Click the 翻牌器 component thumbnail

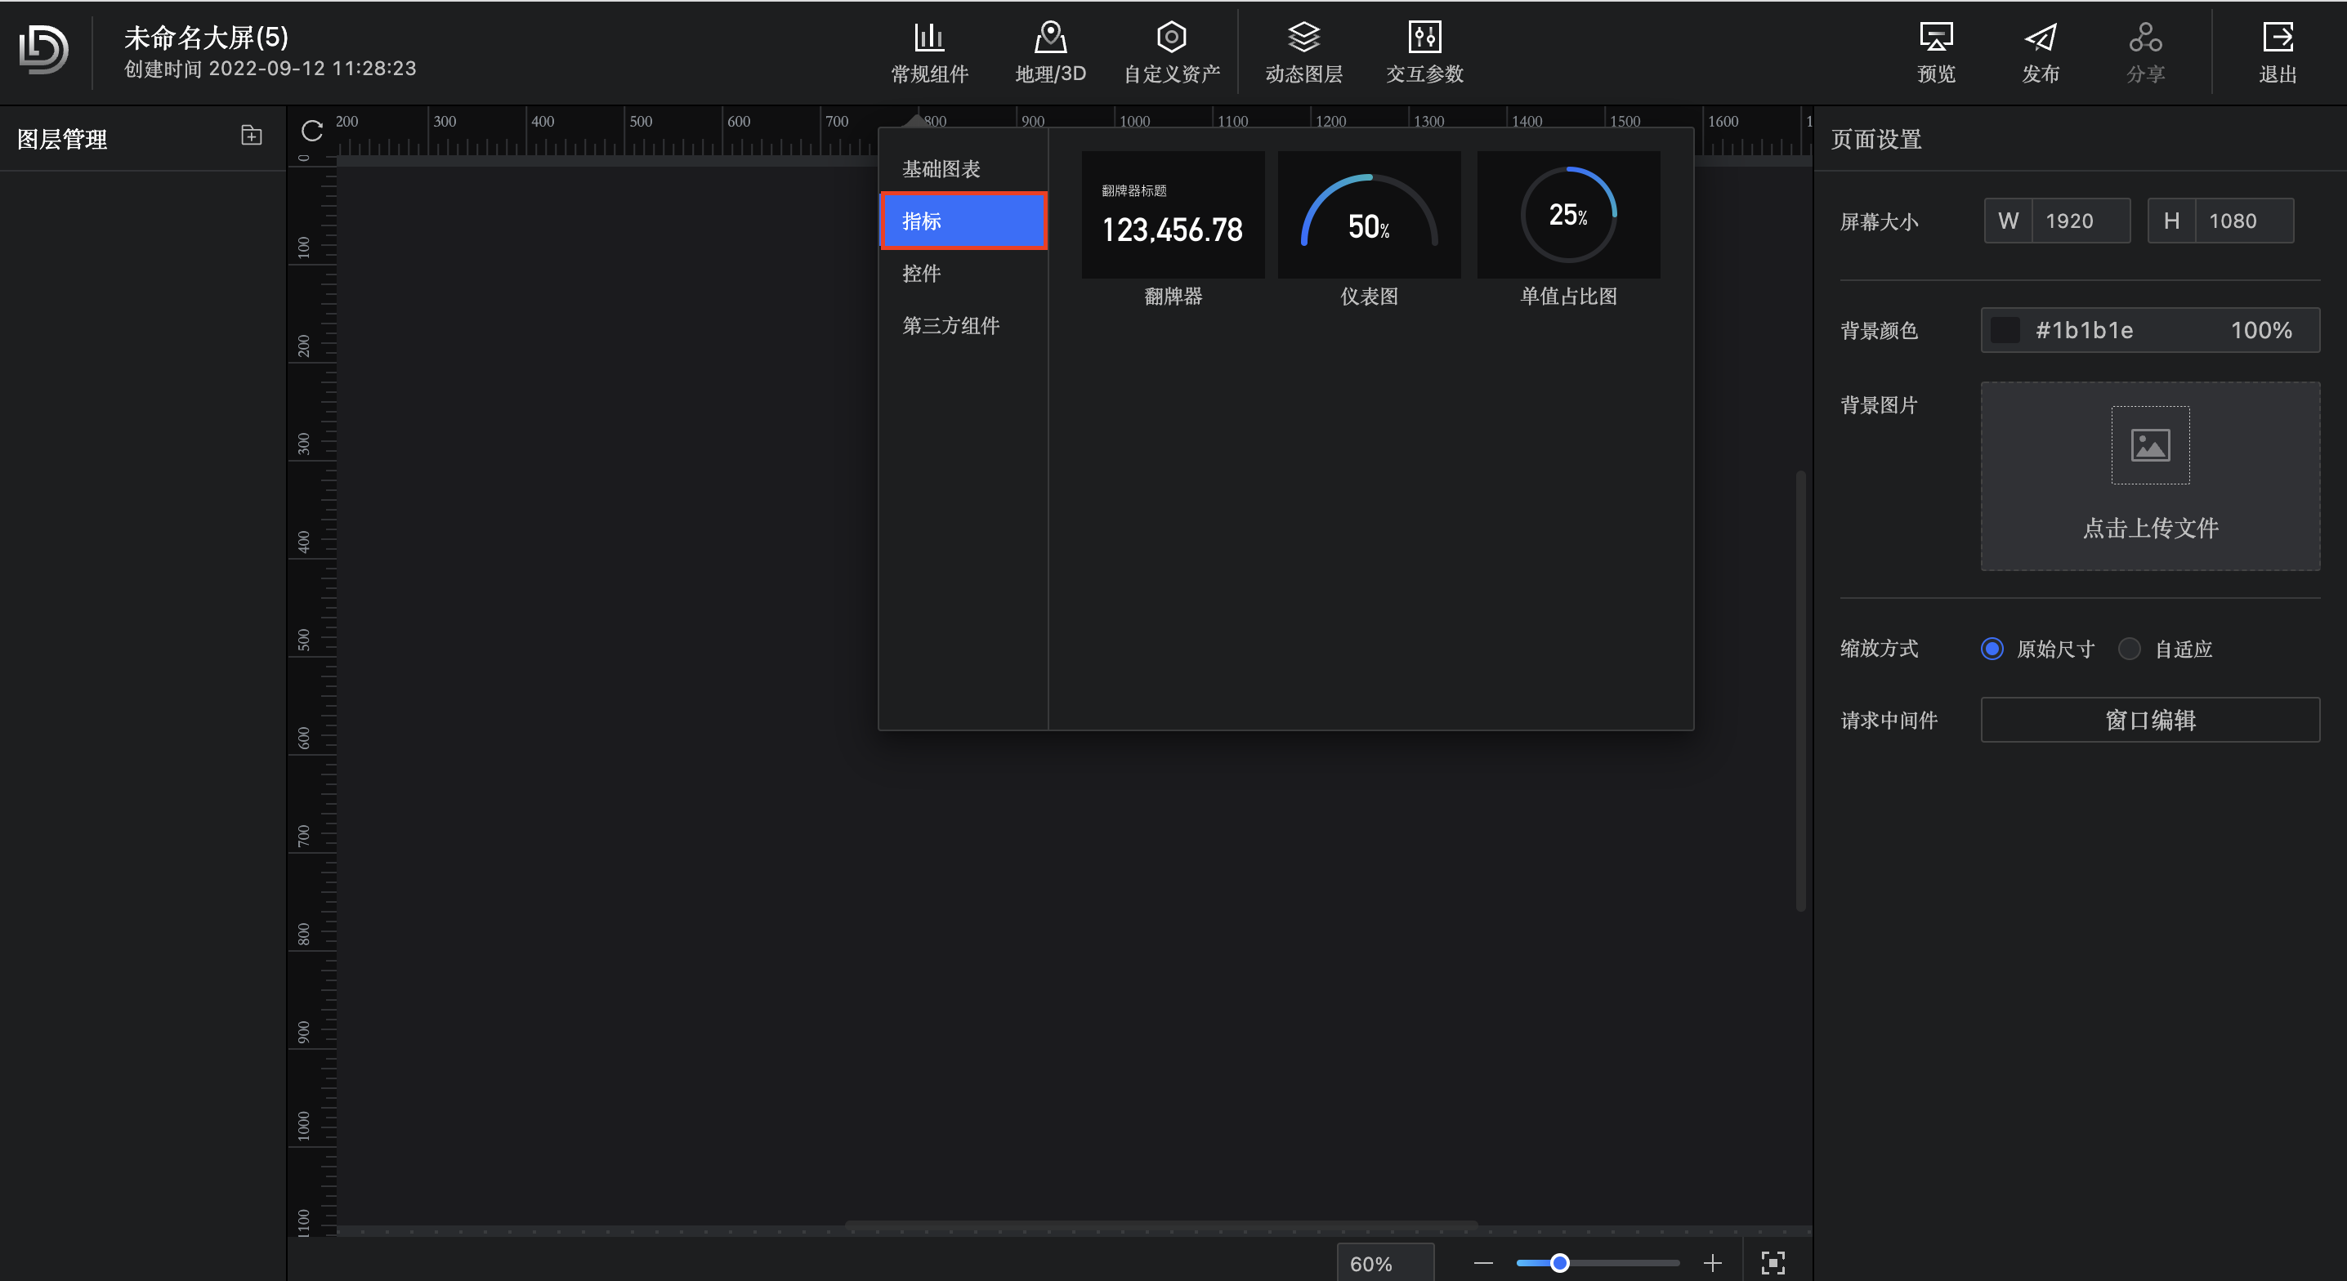[x=1172, y=215]
